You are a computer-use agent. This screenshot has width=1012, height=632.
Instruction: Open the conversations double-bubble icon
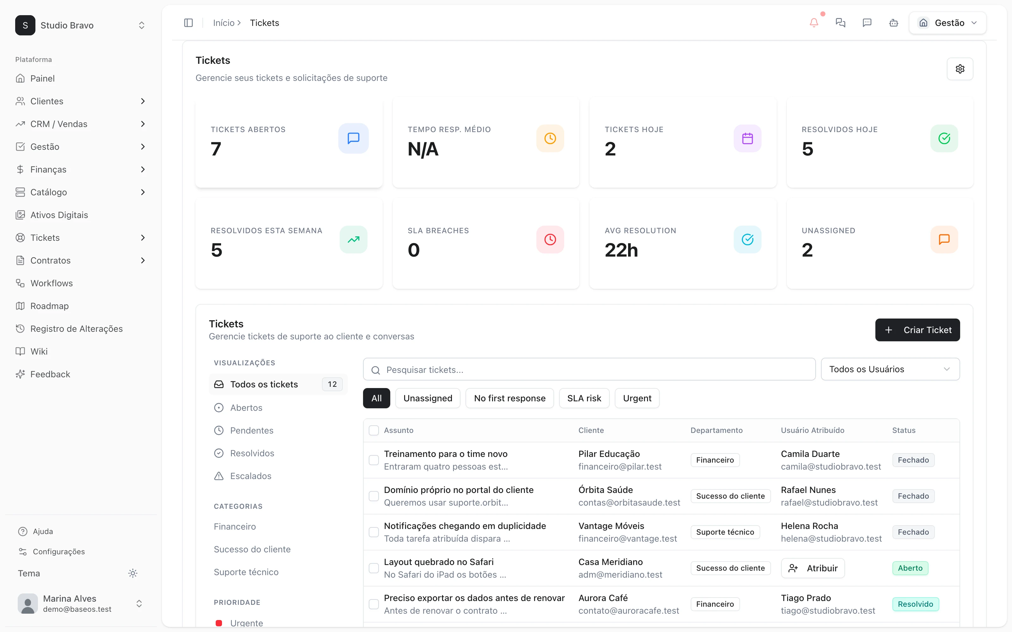pyautogui.click(x=840, y=23)
